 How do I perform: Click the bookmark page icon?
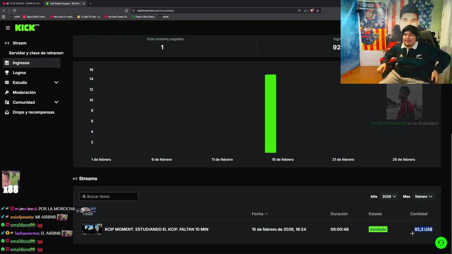pyautogui.click(x=126, y=11)
